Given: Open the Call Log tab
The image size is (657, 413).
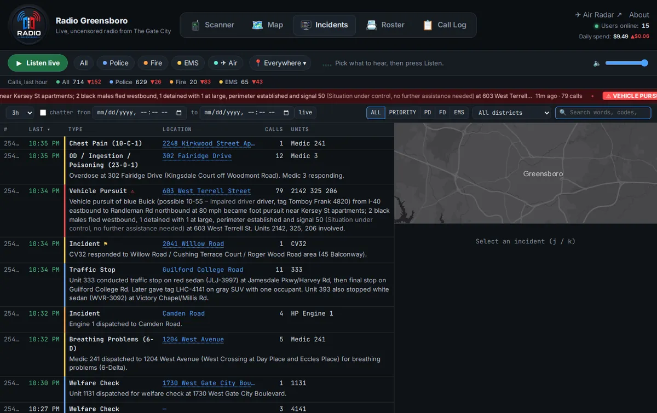Looking at the screenshot, I should 444,25.
